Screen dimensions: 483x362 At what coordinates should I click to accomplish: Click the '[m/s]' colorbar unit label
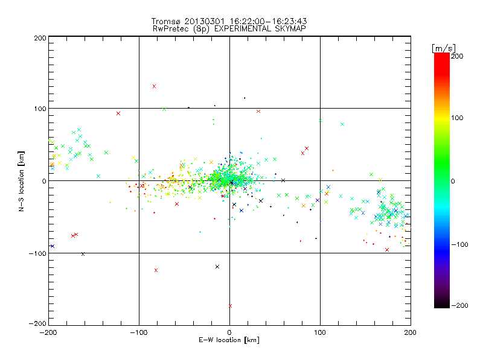tap(444, 48)
